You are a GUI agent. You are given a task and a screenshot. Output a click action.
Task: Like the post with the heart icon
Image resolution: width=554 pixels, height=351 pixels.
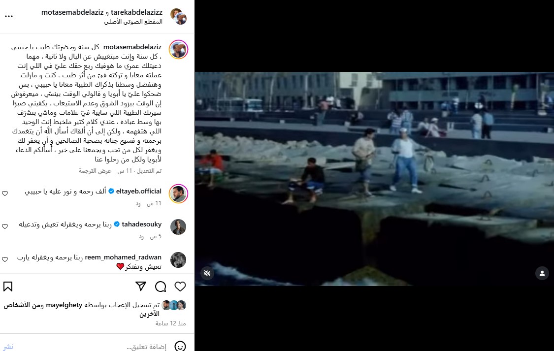[x=180, y=287]
